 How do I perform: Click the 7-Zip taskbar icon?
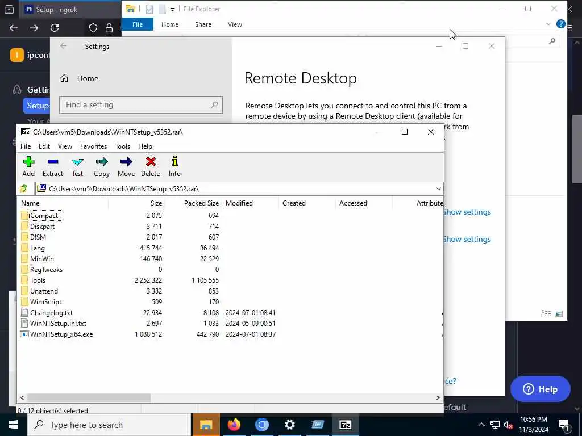tap(345, 425)
